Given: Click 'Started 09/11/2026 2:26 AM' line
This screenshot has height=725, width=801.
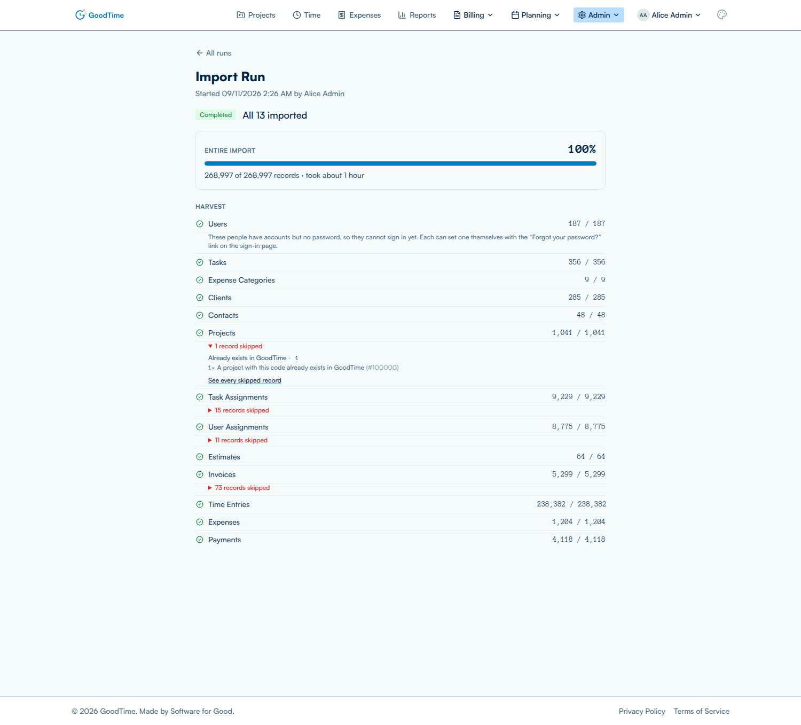Looking at the screenshot, I should click(x=270, y=93).
